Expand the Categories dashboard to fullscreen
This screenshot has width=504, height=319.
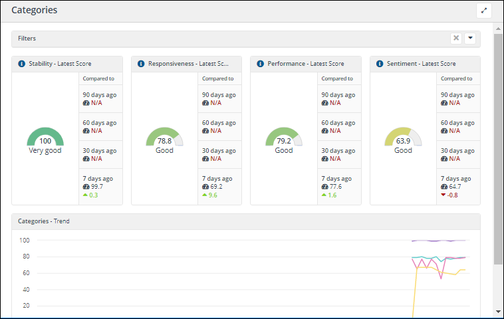click(x=483, y=11)
